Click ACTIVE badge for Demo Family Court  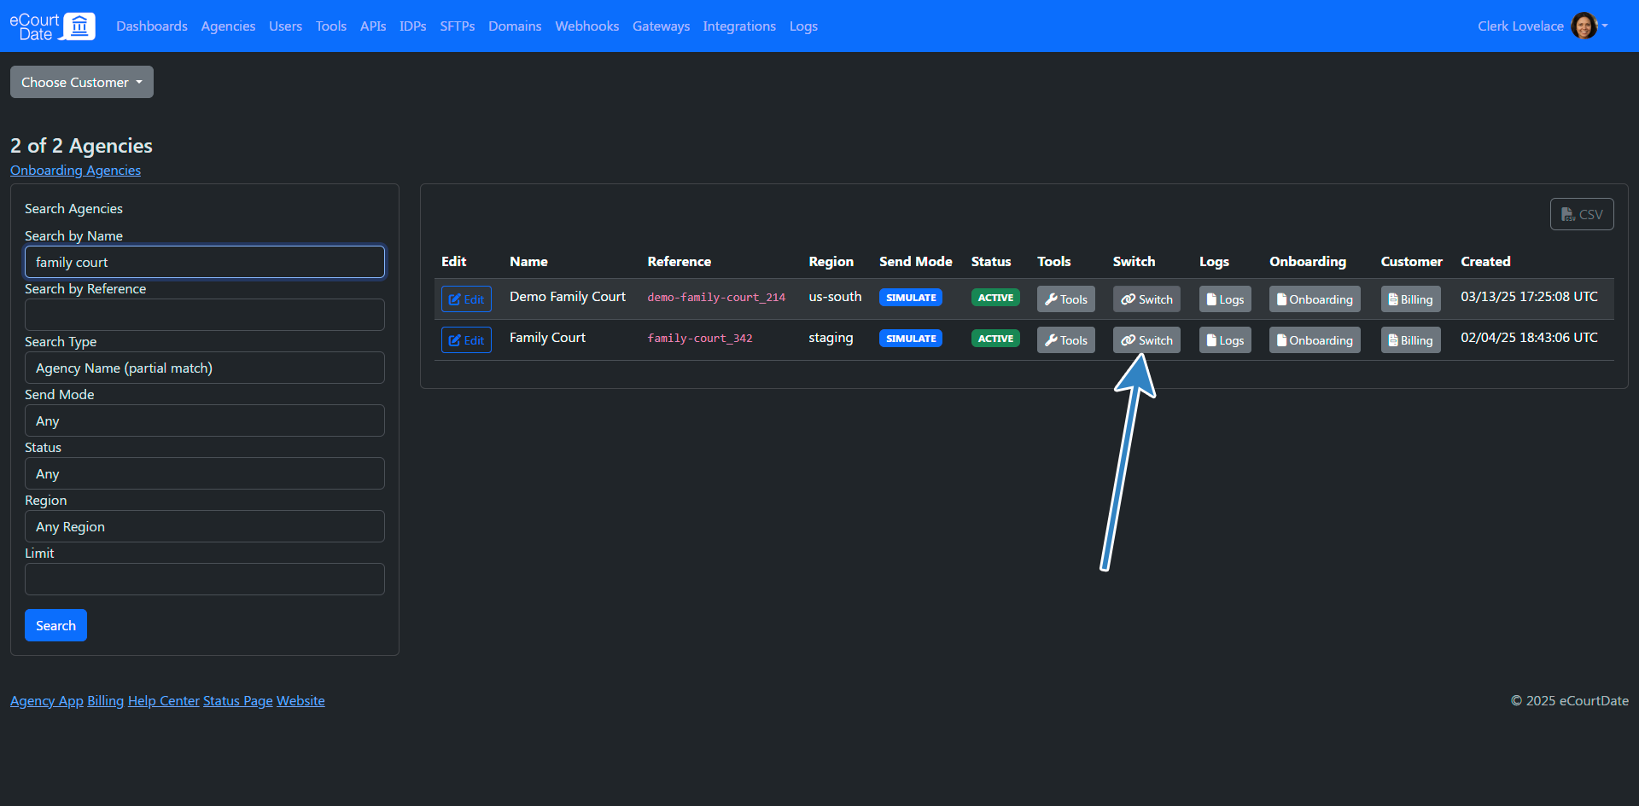tap(995, 298)
